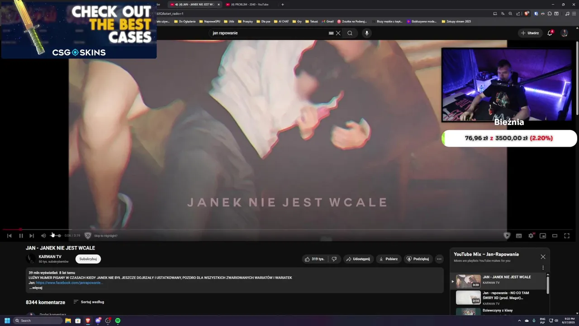Show hidden system tray icons chevron
This screenshot has height=326, width=579.
pyautogui.click(x=519, y=321)
